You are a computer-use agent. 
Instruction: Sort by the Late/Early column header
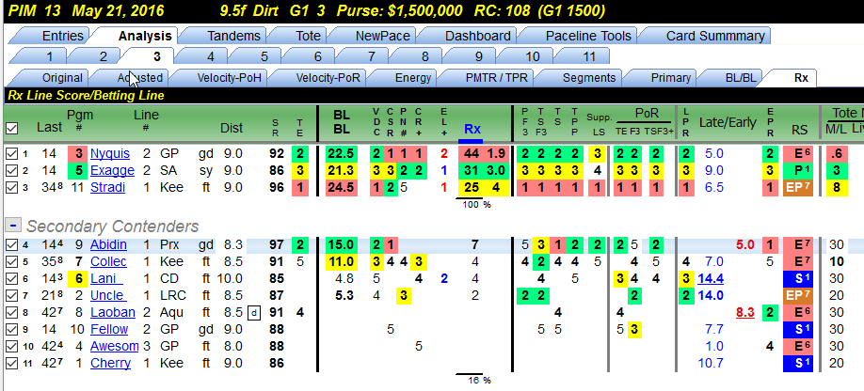coord(728,122)
